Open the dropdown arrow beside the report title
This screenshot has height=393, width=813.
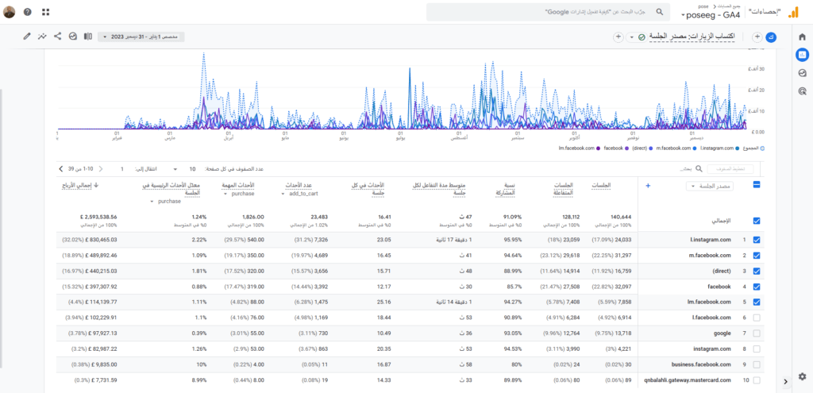631,37
